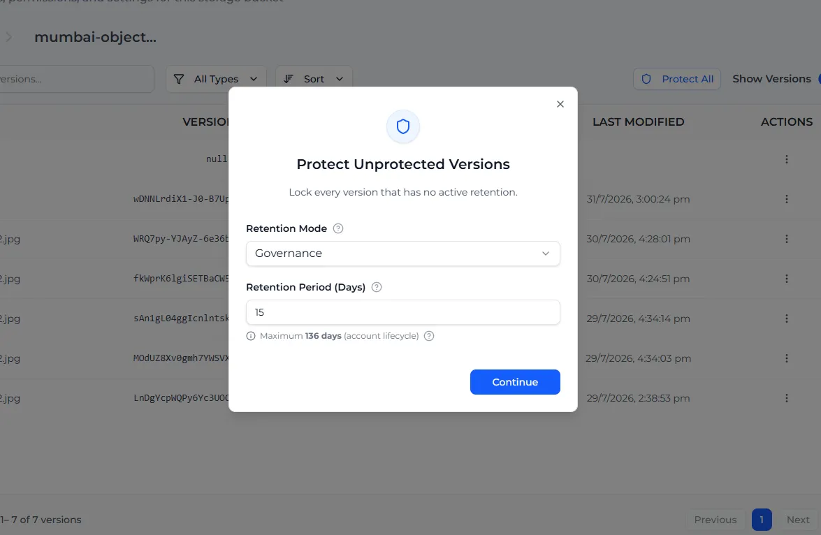Click the mumbai-object... breadcrumb title
This screenshot has height=535, width=821.
(95, 37)
